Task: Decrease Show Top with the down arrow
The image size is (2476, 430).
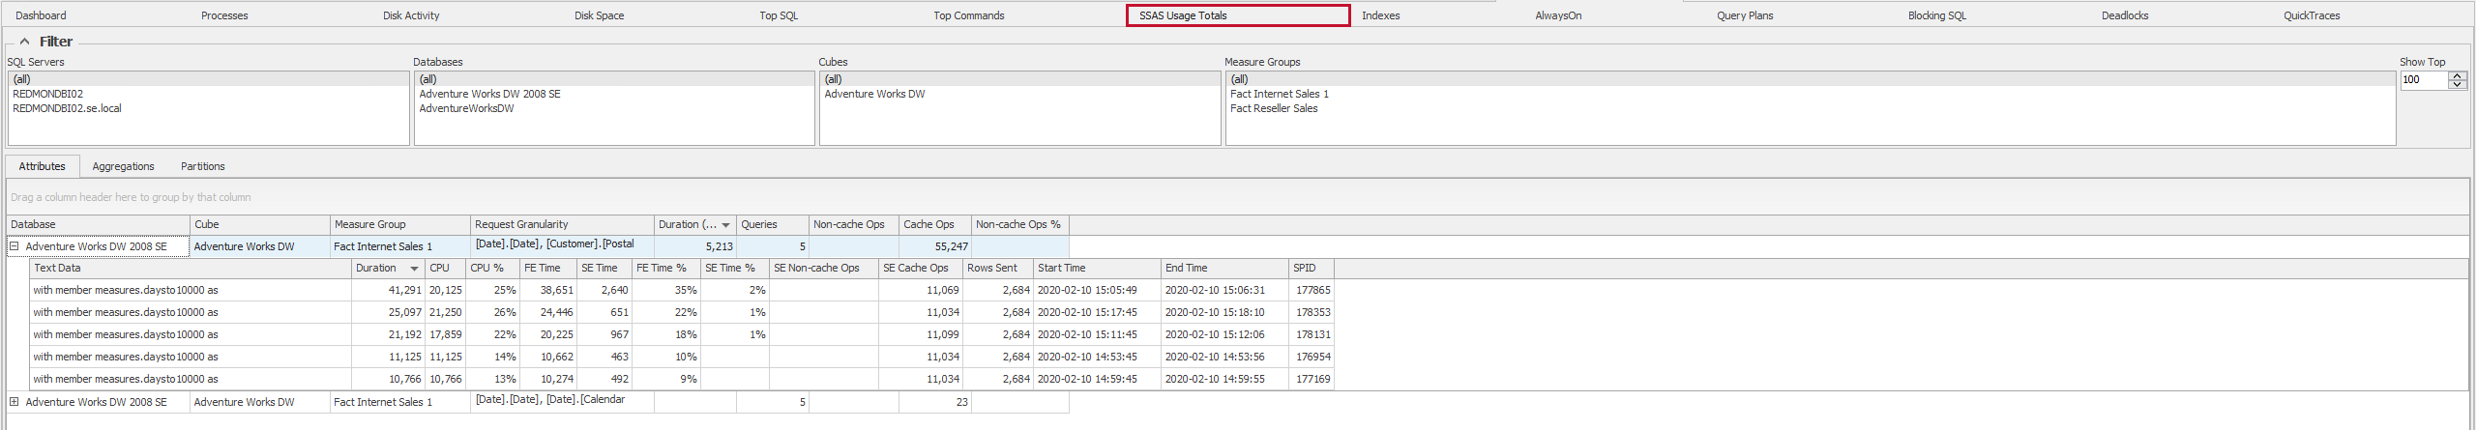Action: tap(2458, 84)
